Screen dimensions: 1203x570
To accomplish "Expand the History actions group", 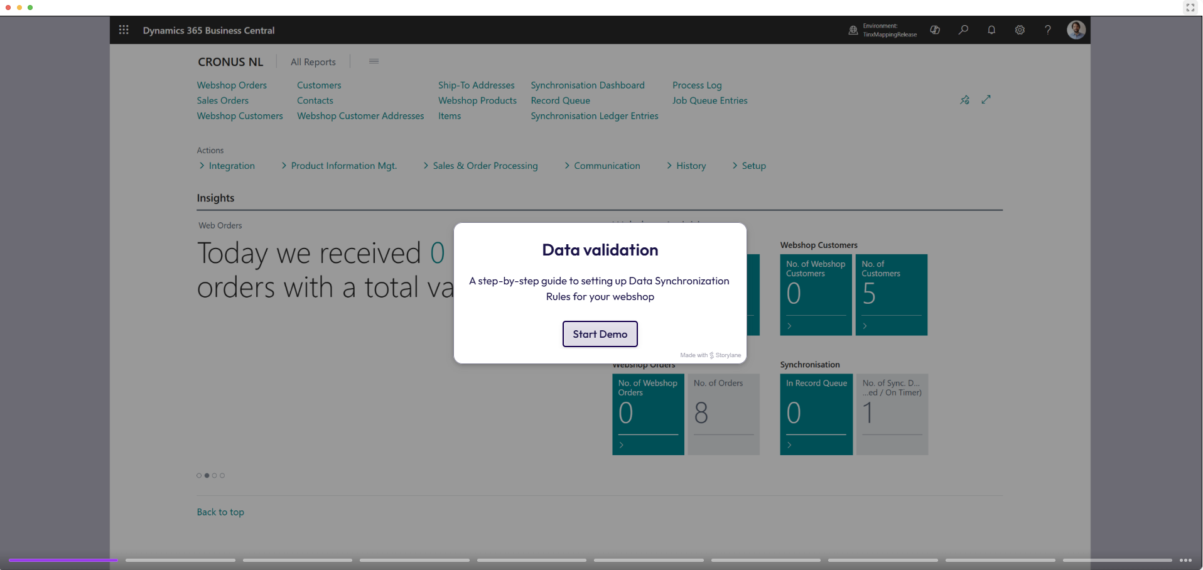I will pos(686,166).
